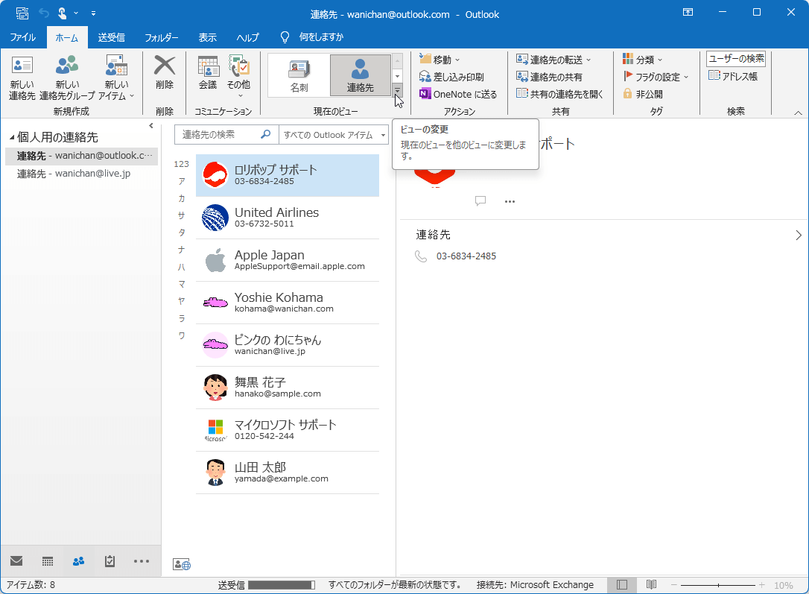Viewport: 809px width, 594px height.
Task: Open the 移動 dropdown
Action: (x=440, y=60)
